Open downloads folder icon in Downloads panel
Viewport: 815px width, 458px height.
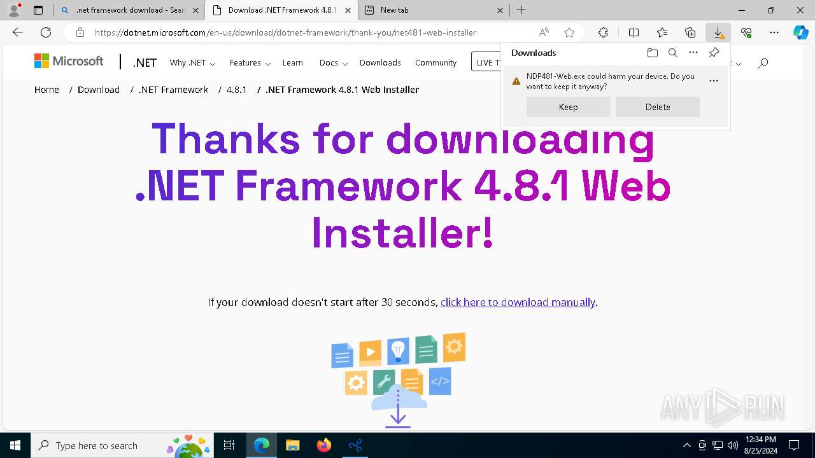point(652,53)
